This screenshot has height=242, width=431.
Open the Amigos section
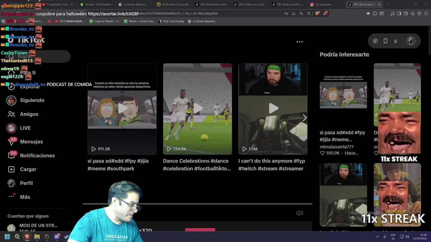[29, 114]
